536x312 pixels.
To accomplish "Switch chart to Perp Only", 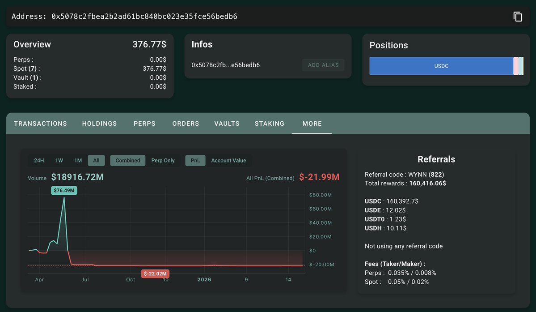I will coord(163,161).
